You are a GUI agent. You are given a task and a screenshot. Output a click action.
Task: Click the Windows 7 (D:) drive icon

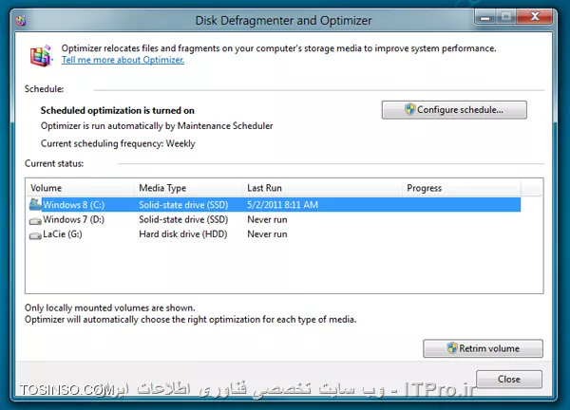coord(35,220)
